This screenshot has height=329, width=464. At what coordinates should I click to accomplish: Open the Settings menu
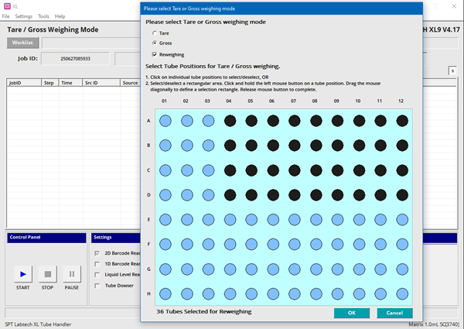(24, 15)
